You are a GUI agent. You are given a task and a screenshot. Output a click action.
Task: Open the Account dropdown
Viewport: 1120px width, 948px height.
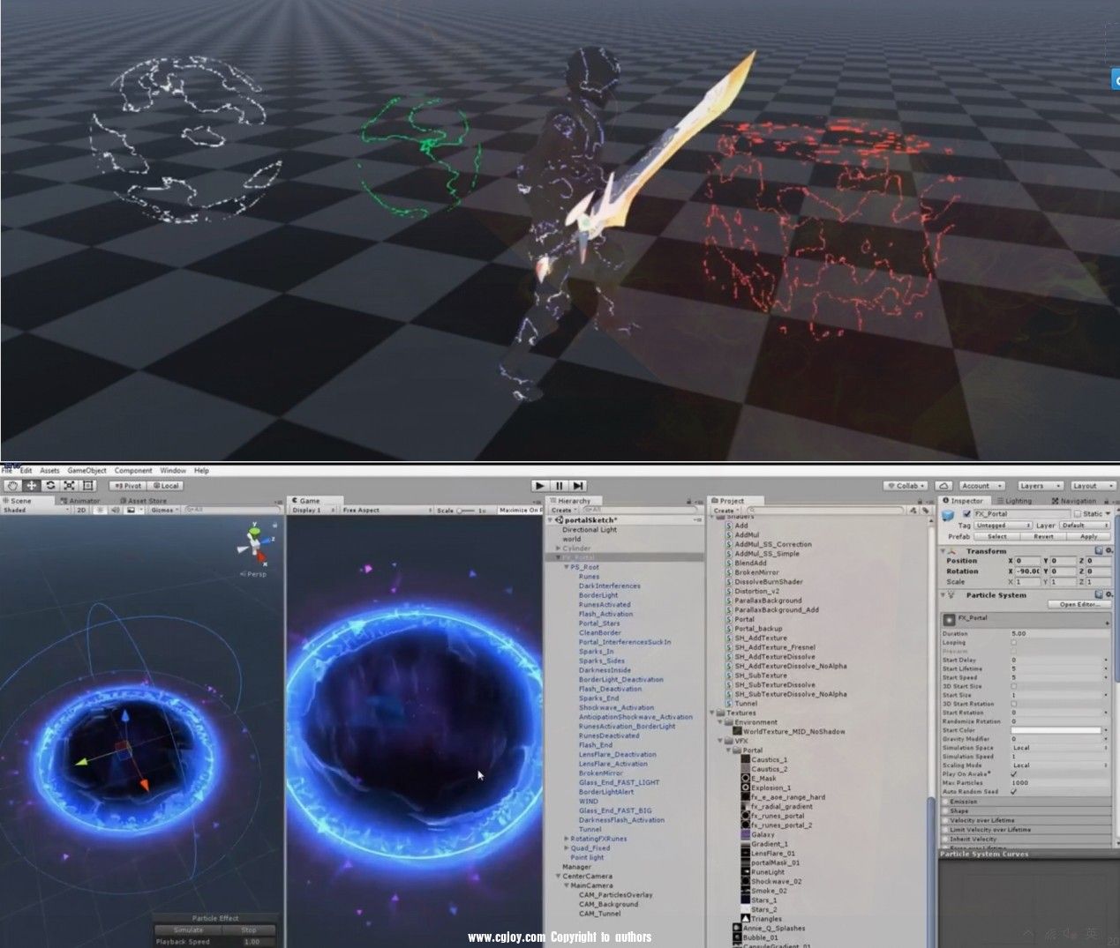[x=981, y=485]
